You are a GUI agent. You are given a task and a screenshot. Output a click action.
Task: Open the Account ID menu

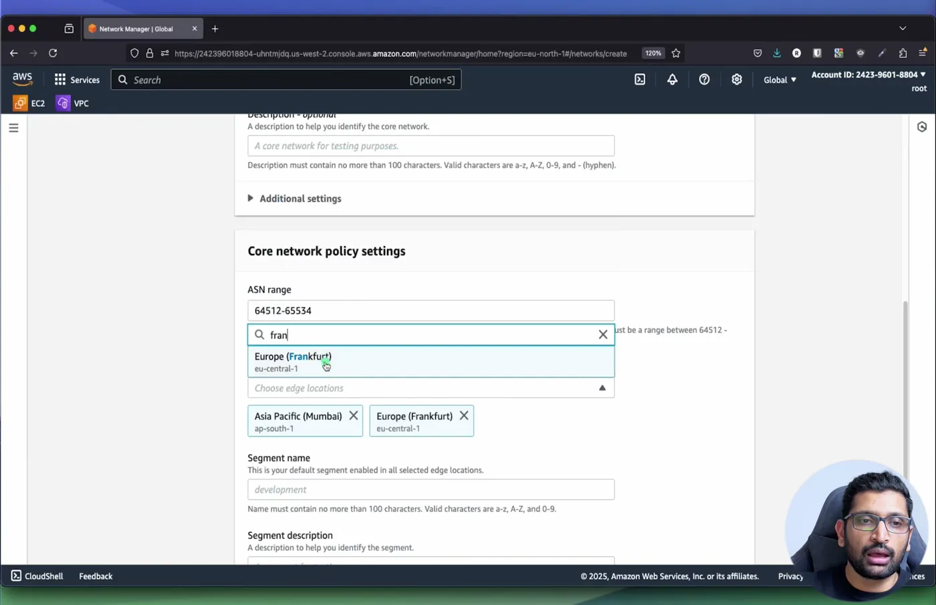pyautogui.click(x=868, y=75)
